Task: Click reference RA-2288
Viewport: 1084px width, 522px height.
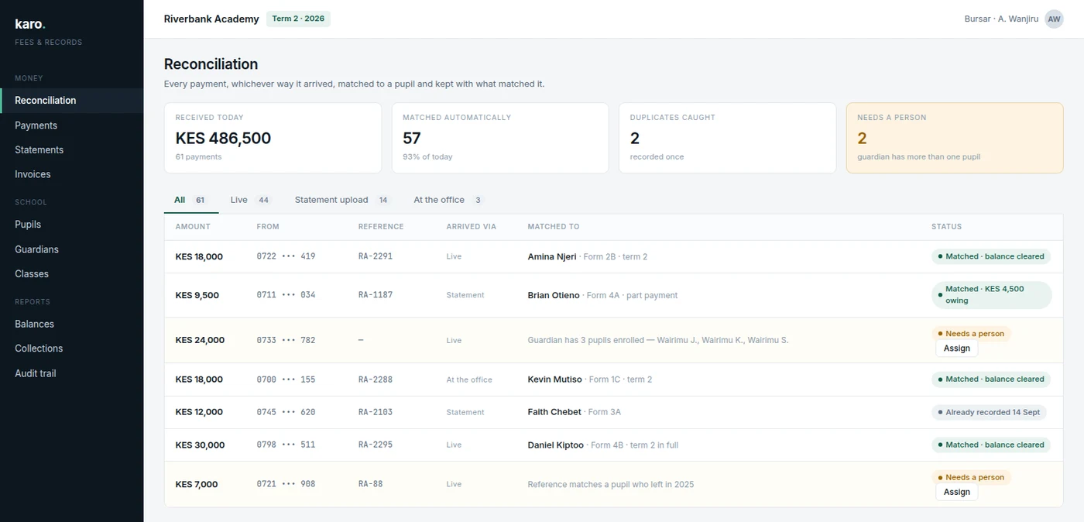Action: (376, 379)
